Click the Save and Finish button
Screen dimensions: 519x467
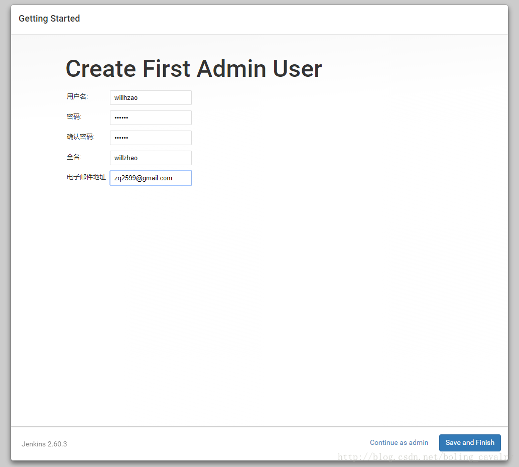click(470, 442)
